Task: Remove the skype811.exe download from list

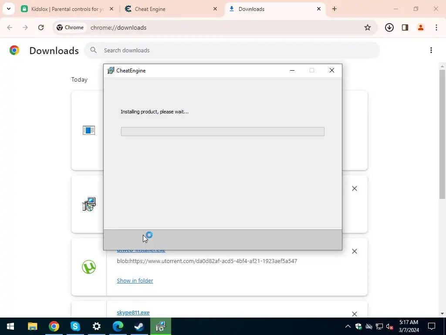Action: [355, 314]
